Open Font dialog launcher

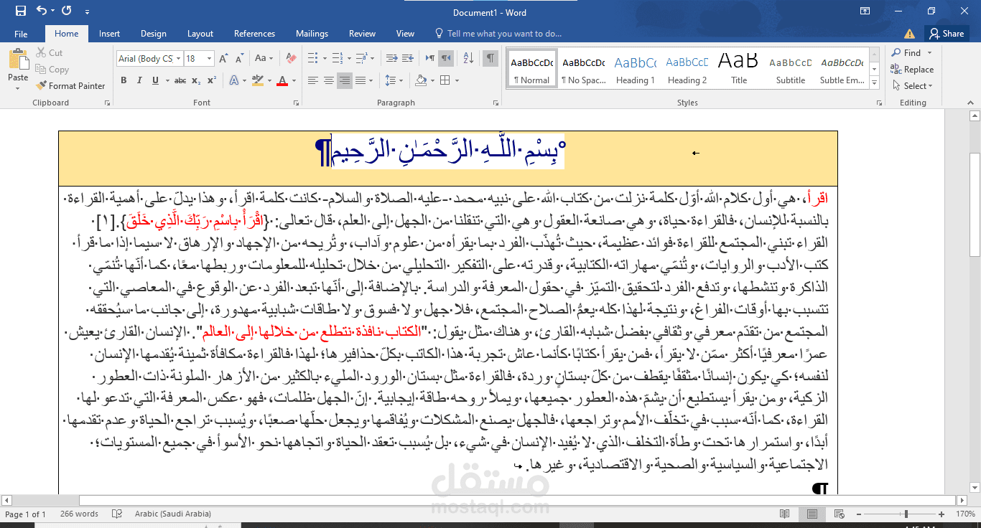[296, 103]
